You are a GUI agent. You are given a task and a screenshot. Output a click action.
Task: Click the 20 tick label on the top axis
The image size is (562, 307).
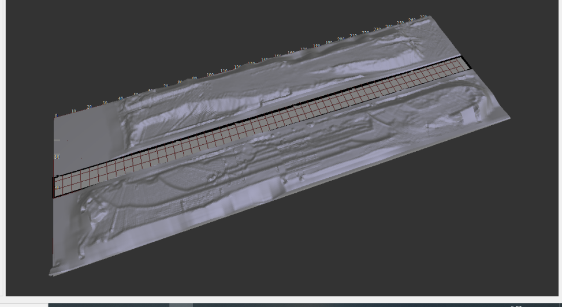(89, 107)
